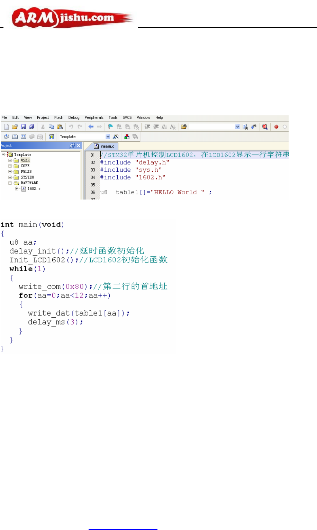
Task: Cut selection with the scissors icon
Action: 43,127
